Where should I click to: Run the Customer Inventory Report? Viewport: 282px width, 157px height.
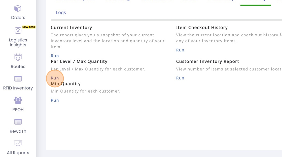pos(180,78)
